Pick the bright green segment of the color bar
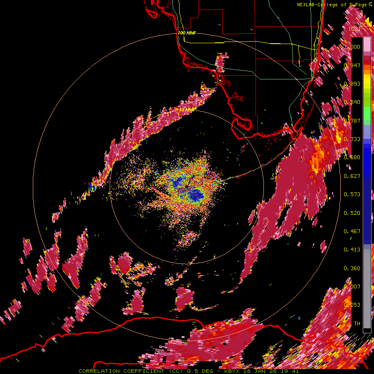Screen dimensions: 374x374 [367, 113]
